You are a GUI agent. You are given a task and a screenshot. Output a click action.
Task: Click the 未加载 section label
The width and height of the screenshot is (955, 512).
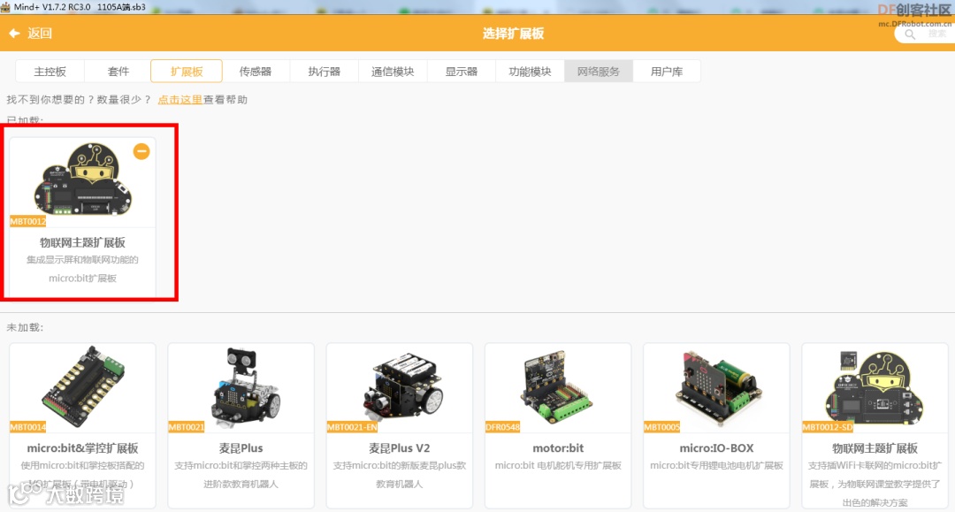click(x=25, y=327)
